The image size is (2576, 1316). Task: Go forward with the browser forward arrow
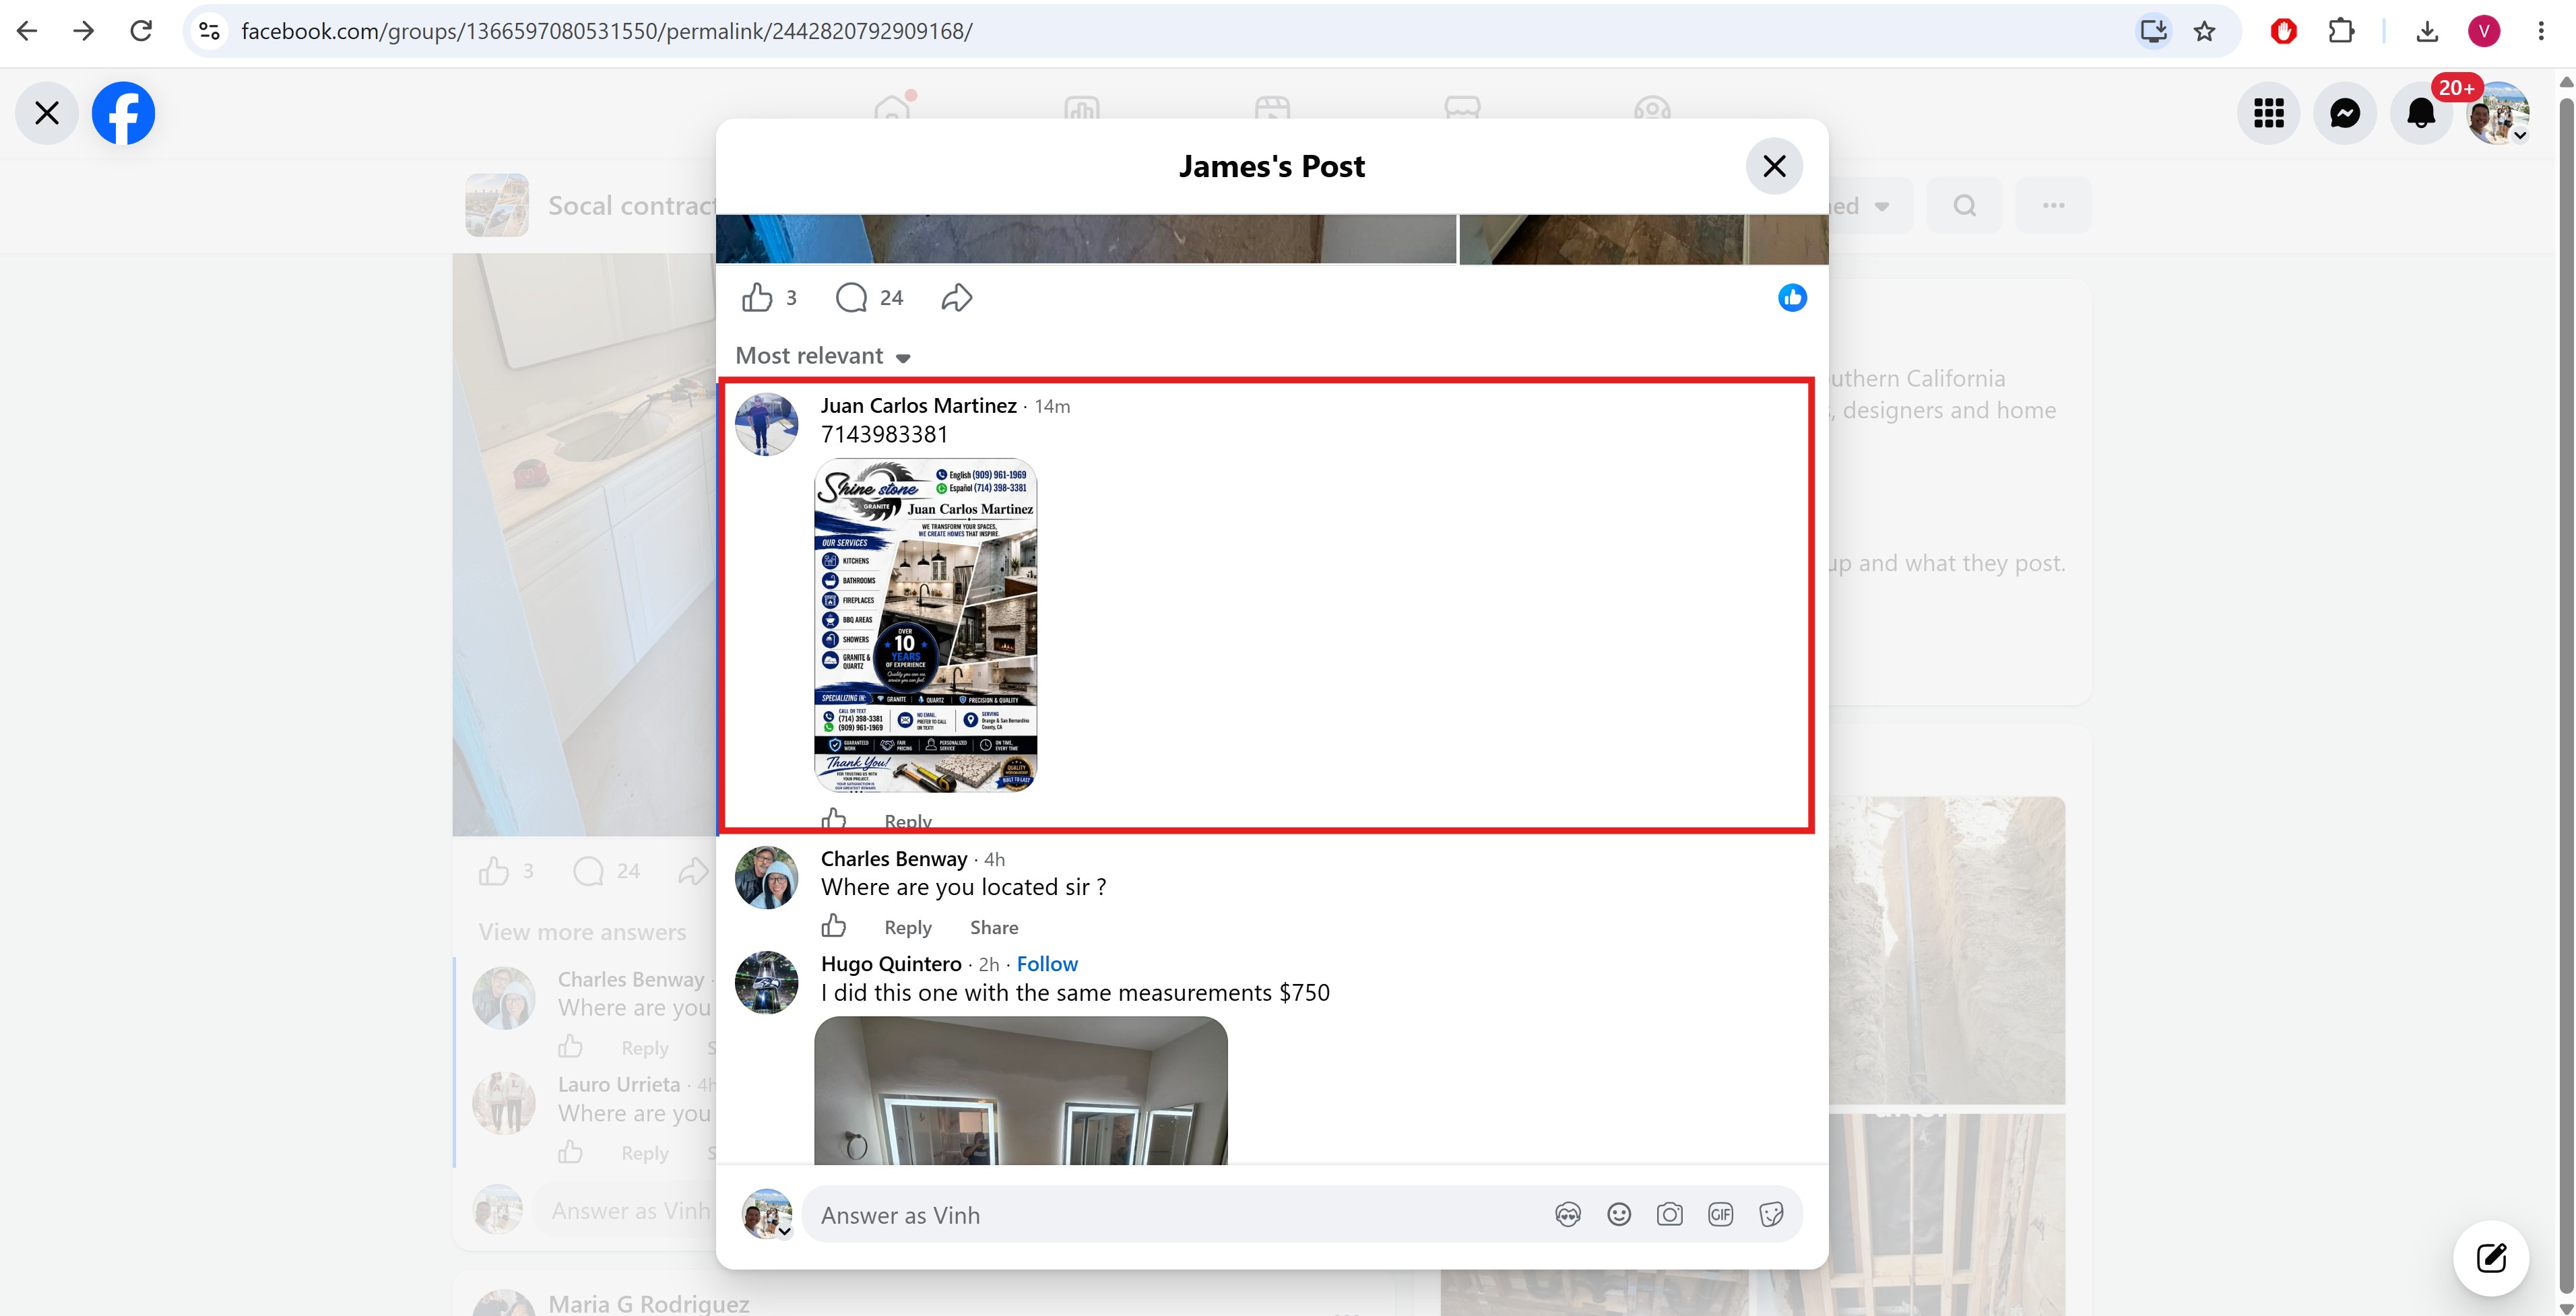coord(84,31)
